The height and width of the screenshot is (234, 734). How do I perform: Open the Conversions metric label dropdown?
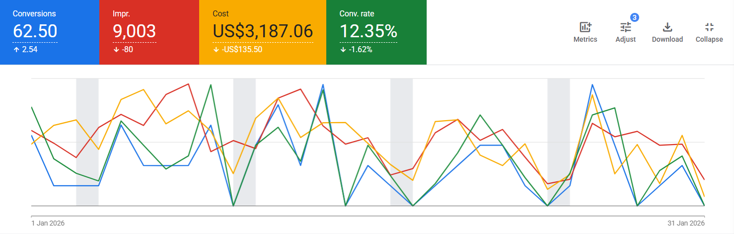coord(34,14)
